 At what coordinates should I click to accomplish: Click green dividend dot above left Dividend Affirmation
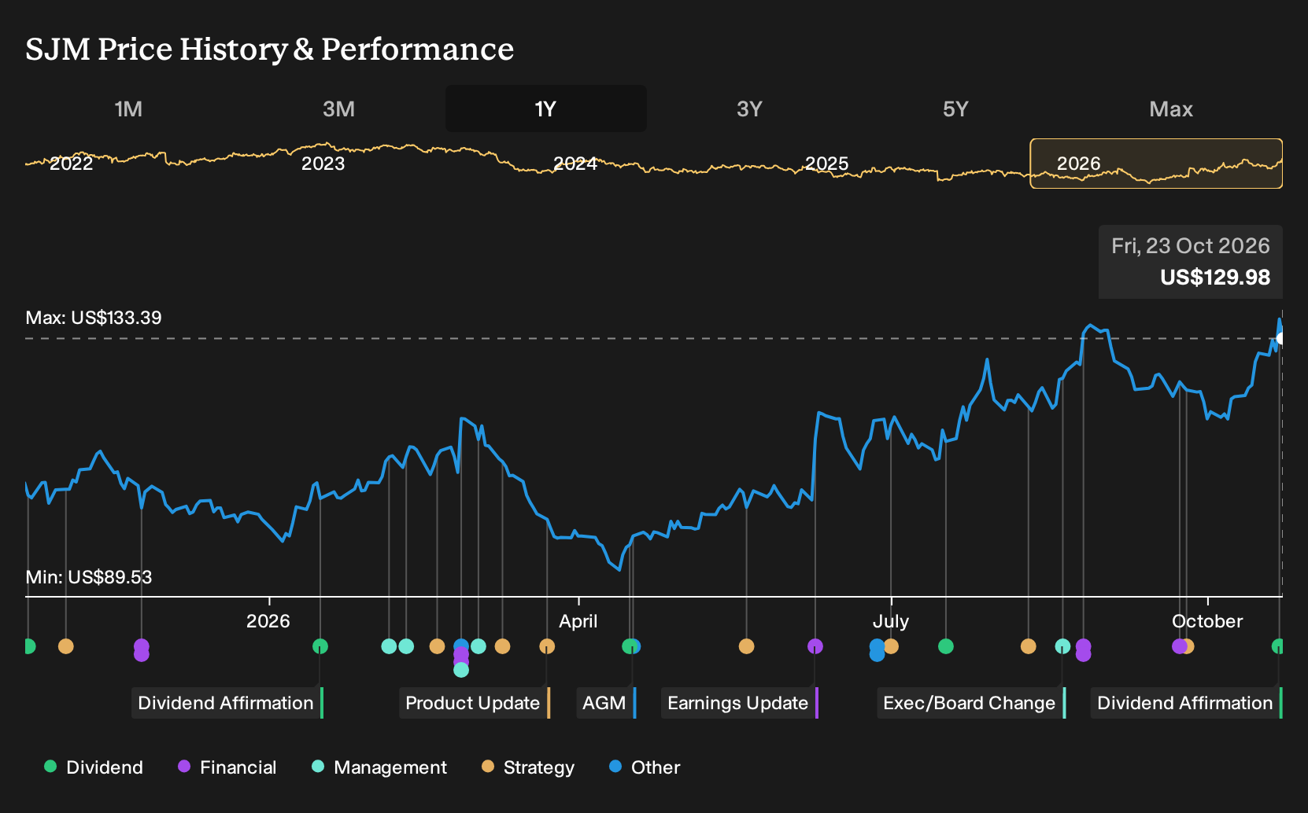(320, 646)
